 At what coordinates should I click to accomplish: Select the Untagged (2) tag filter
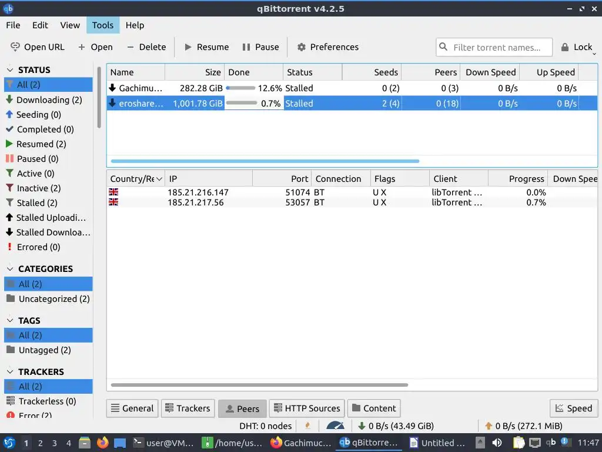pos(48,350)
